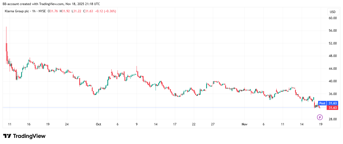The width and height of the screenshot is (343, 144).
Task: Click the red 31.63 price label
Action: coord(333,108)
